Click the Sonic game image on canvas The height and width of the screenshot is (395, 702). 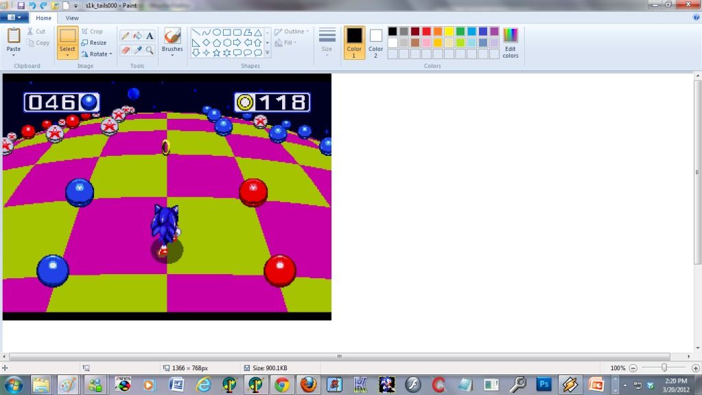click(x=167, y=197)
